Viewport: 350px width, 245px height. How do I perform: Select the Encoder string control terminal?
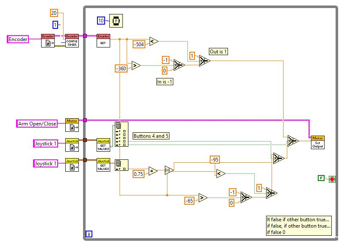click(19, 39)
